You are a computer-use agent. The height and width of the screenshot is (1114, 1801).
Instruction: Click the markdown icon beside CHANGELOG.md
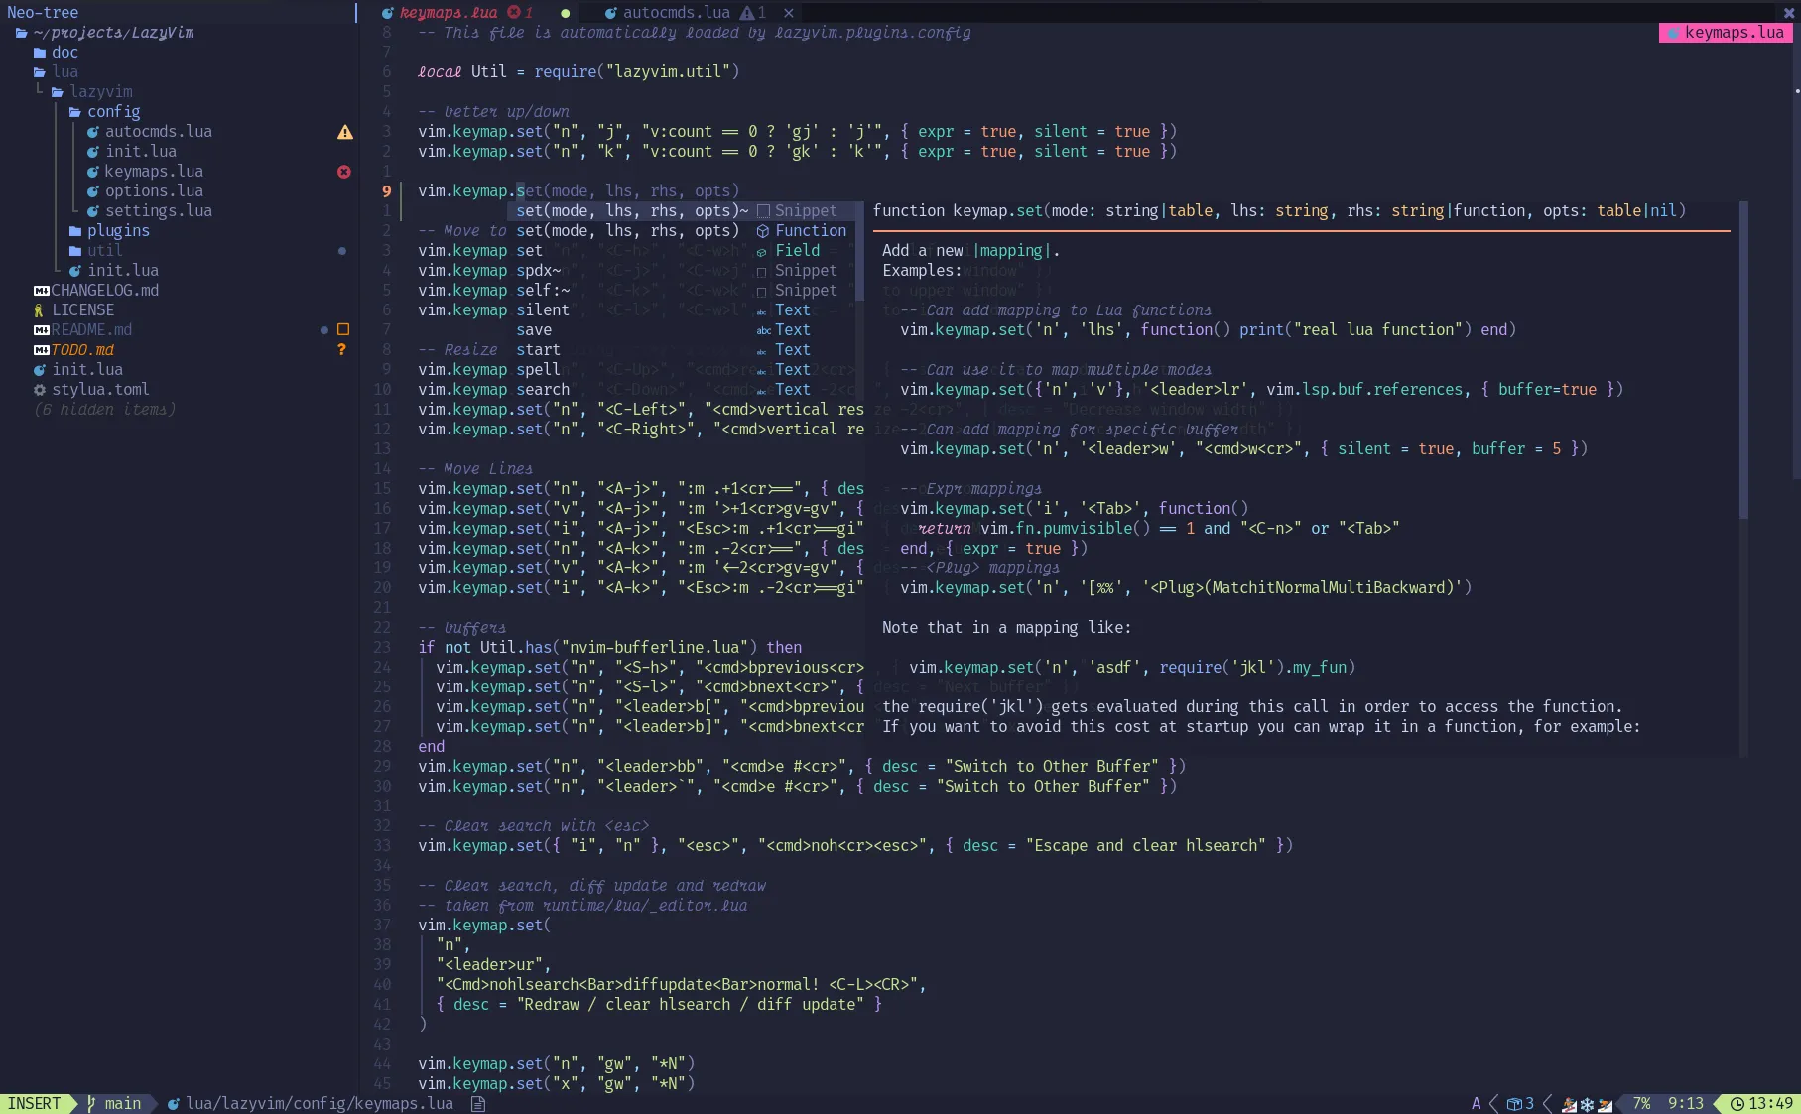pos(42,291)
